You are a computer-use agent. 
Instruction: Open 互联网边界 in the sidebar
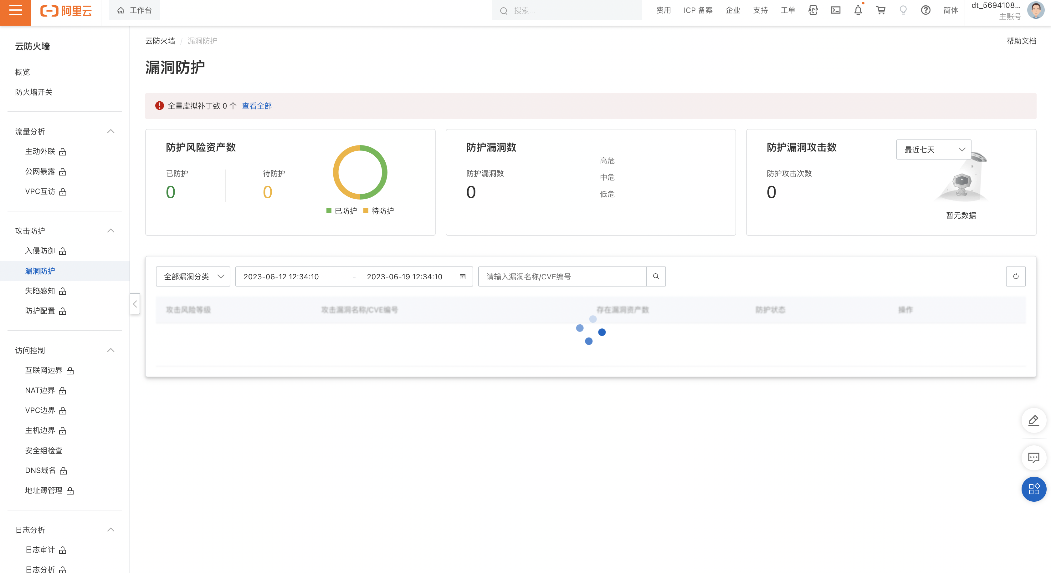point(44,370)
